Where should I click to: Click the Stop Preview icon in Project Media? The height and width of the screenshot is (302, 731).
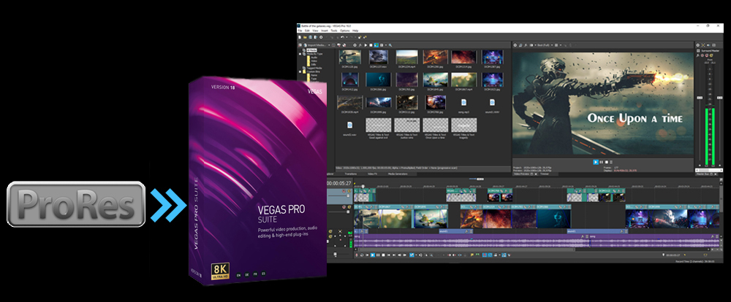pyautogui.click(x=371, y=45)
